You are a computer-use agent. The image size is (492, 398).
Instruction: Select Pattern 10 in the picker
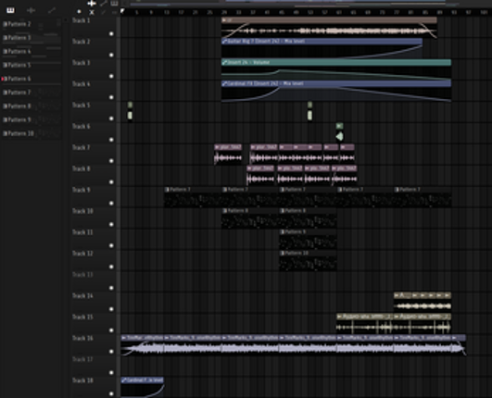click(31, 133)
